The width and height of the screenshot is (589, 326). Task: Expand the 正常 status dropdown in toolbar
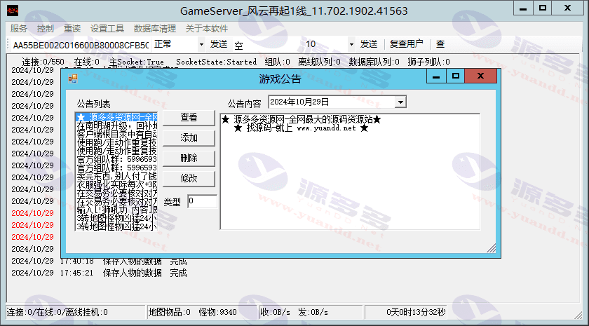point(200,44)
